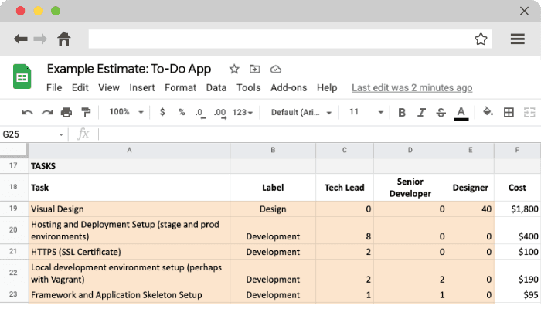This screenshot has height=309, width=541.
Task: Open the Format menu
Action: coord(180,87)
